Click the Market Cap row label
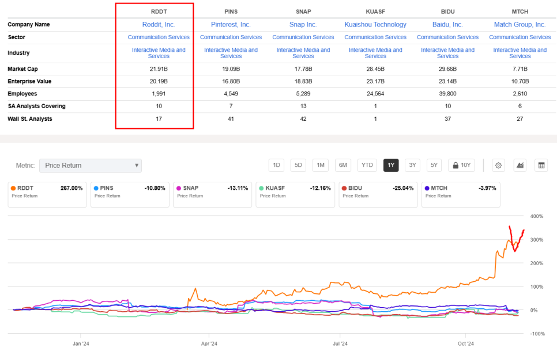Image resolution: width=557 pixels, height=352 pixels. [22, 69]
